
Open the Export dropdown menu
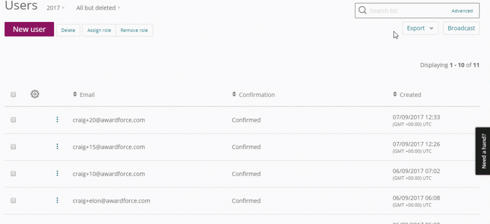[420, 28]
